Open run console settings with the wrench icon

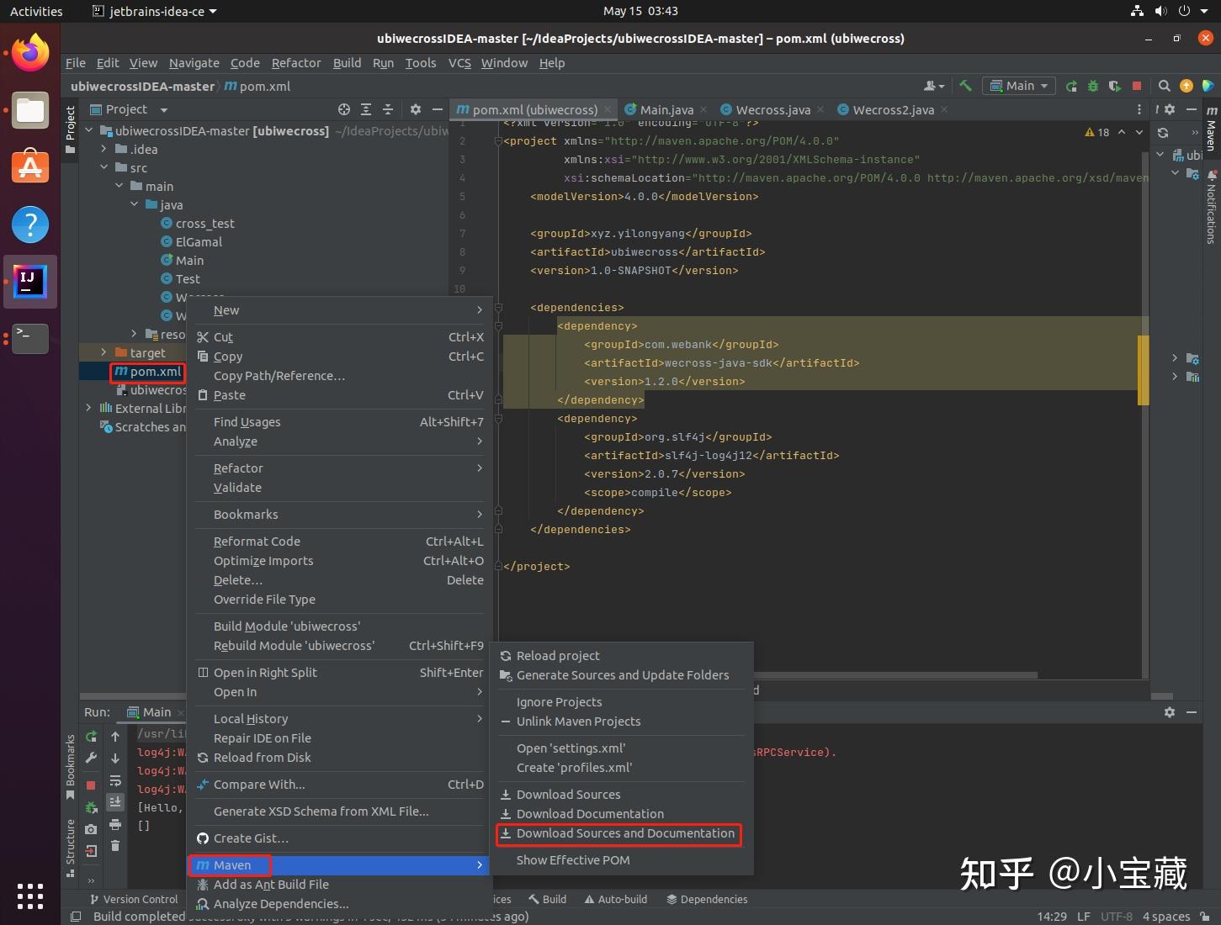(x=92, y=758)
